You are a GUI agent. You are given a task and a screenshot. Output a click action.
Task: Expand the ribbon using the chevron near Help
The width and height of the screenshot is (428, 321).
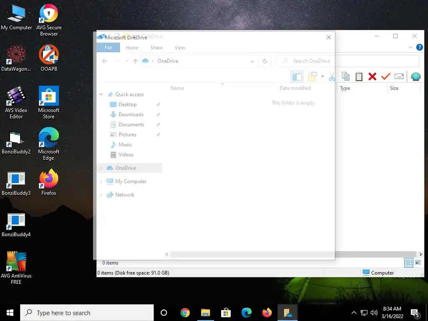(410, 47)
